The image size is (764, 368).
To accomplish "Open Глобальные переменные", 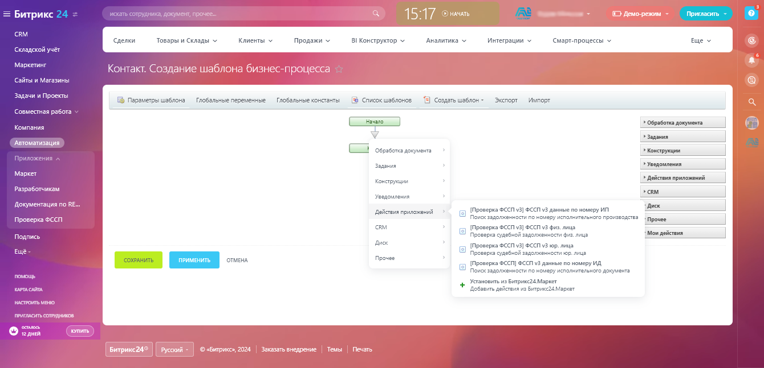I will (x=231, y=100).
